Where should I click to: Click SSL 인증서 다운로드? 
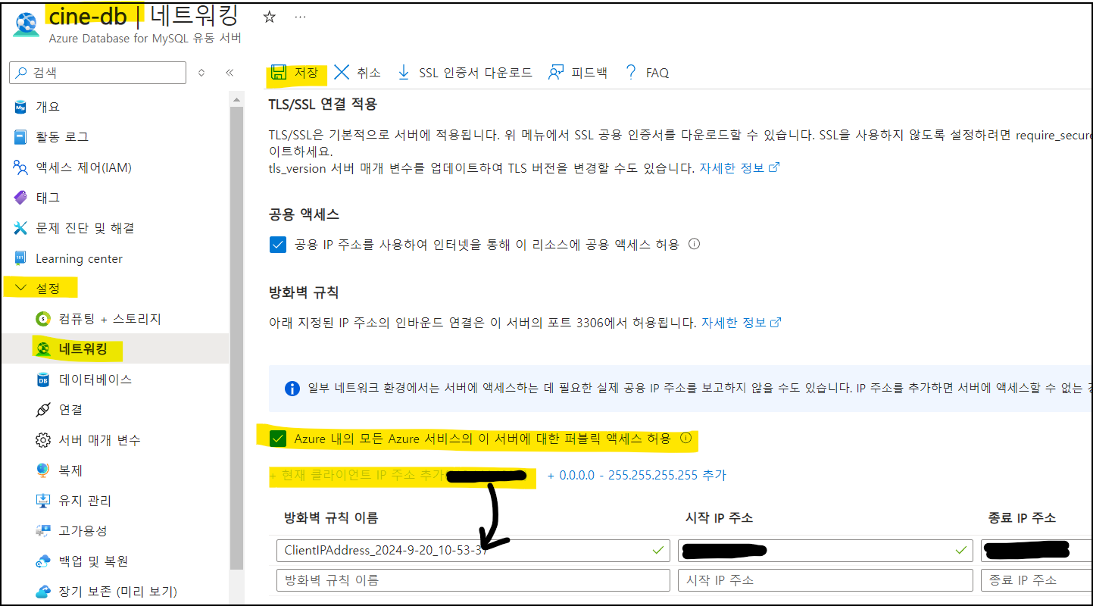pos(465,73)
